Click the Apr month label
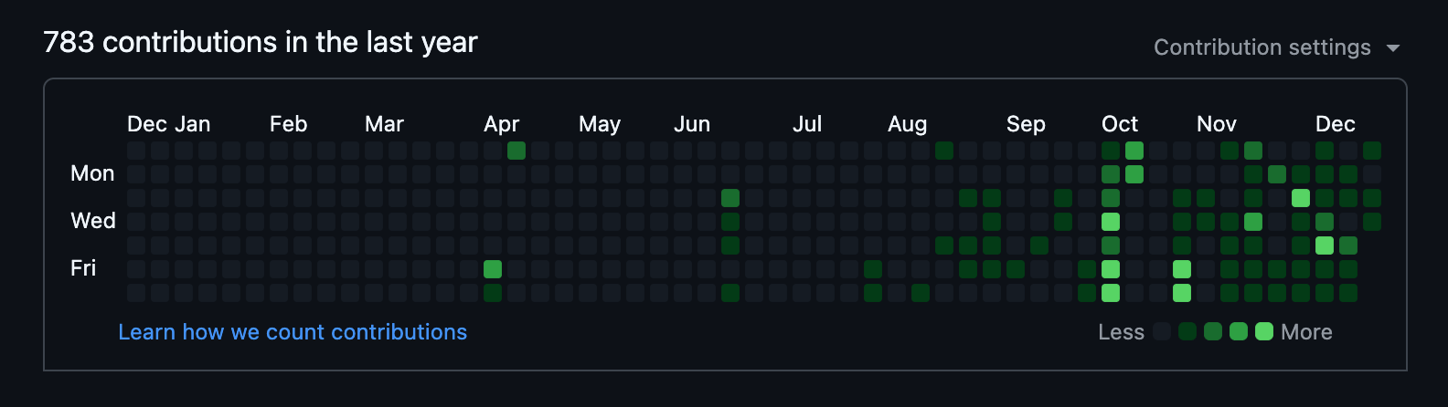The width and height of the screenshot is (1448, 407). click(502, 124)
